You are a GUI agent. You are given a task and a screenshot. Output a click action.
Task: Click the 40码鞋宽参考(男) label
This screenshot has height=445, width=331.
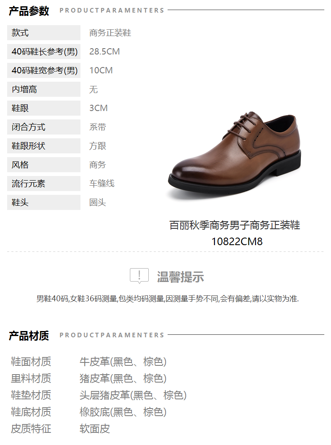pyautogui.click(x=44, y=70)
